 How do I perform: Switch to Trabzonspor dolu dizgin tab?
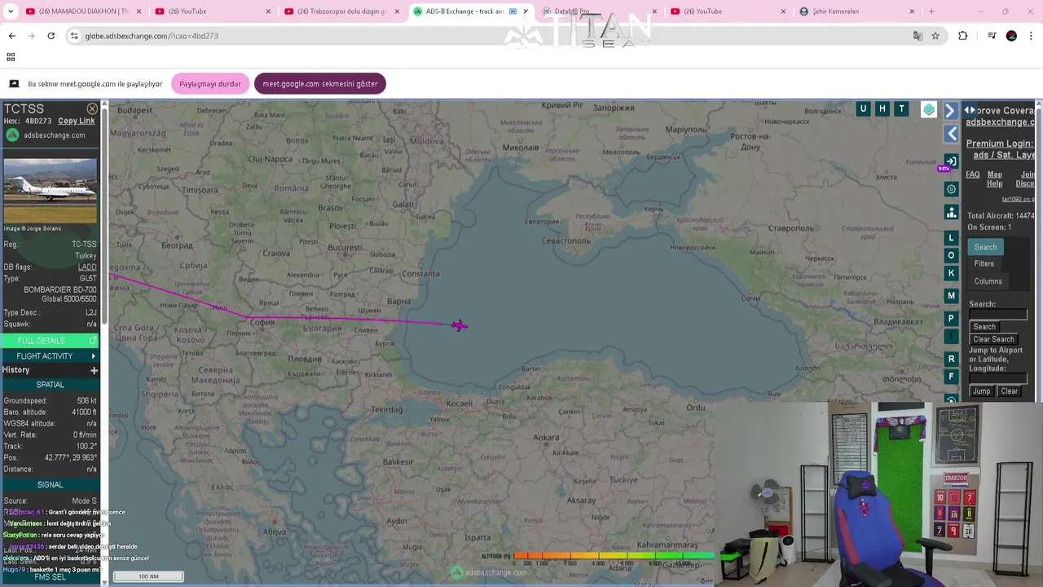(x=341, y=11)
